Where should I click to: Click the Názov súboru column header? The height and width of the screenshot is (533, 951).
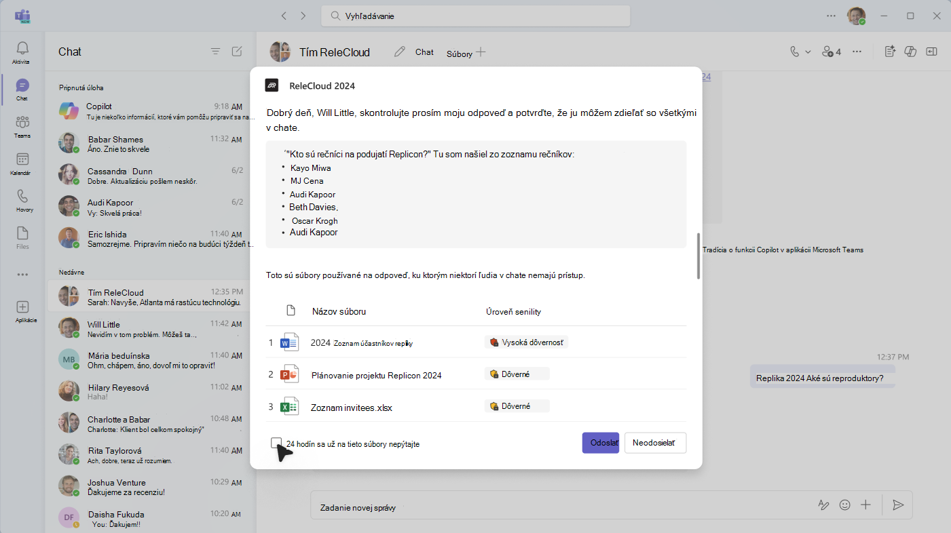pyautogui.click(x=339, y=311)
